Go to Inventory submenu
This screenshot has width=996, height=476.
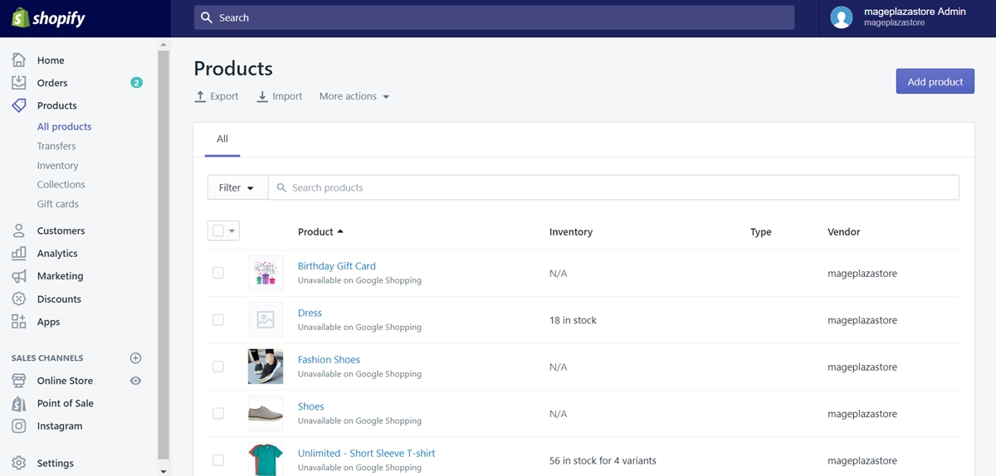[58, 166]
